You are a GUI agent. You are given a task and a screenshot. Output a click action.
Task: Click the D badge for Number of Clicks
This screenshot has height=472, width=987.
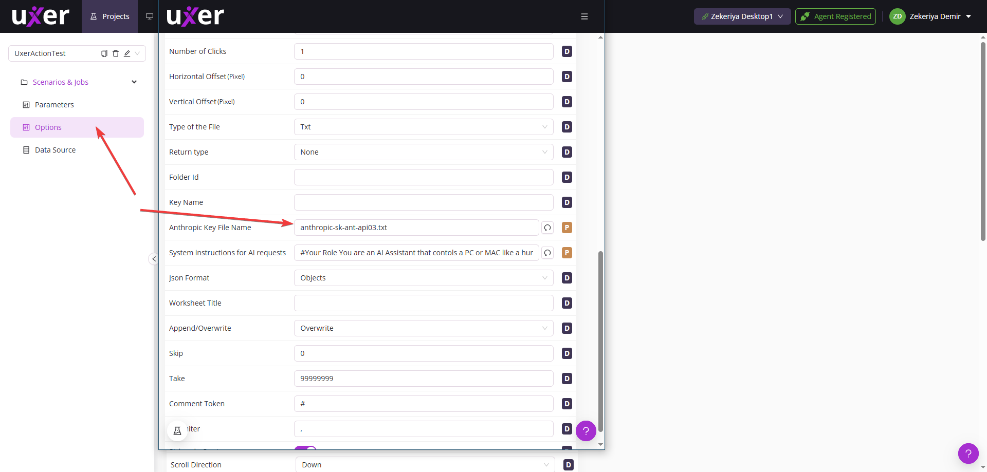click(x=567, y=51)
